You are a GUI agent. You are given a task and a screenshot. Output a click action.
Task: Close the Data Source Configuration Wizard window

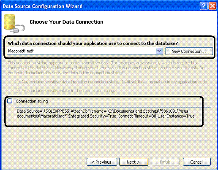[x=213, y=6]
